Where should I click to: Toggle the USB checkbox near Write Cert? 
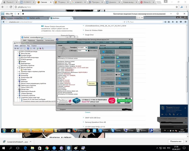pos(117,75)
